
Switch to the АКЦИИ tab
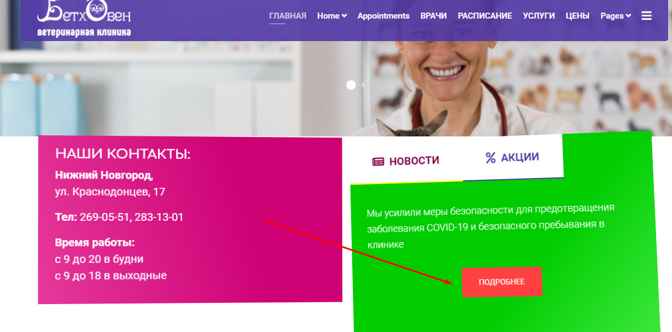[512, 157]
